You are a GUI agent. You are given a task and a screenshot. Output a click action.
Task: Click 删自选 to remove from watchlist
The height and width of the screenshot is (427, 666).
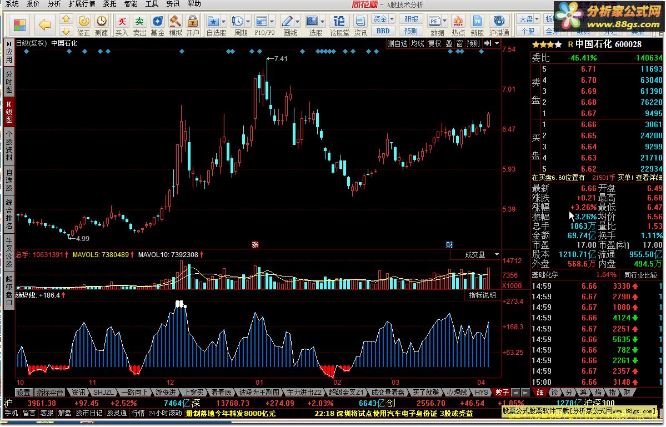pyautogui.click(x=397, y=43)
